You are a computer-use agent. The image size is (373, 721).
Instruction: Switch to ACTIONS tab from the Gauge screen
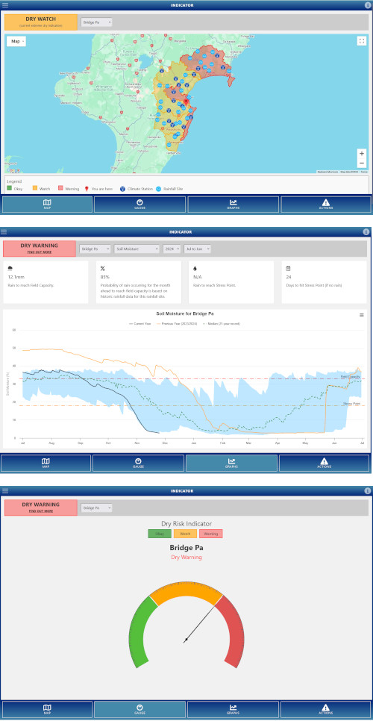click(326, 710)
